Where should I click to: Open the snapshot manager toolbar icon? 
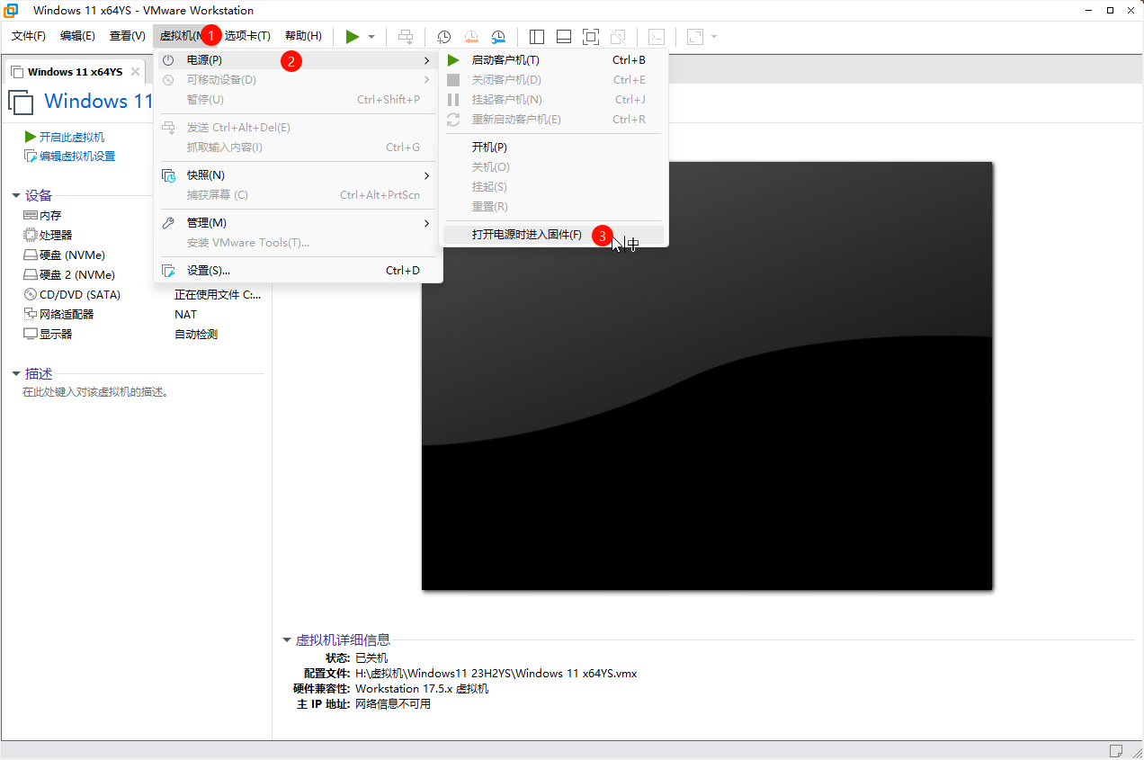click(x=498, y=36)
